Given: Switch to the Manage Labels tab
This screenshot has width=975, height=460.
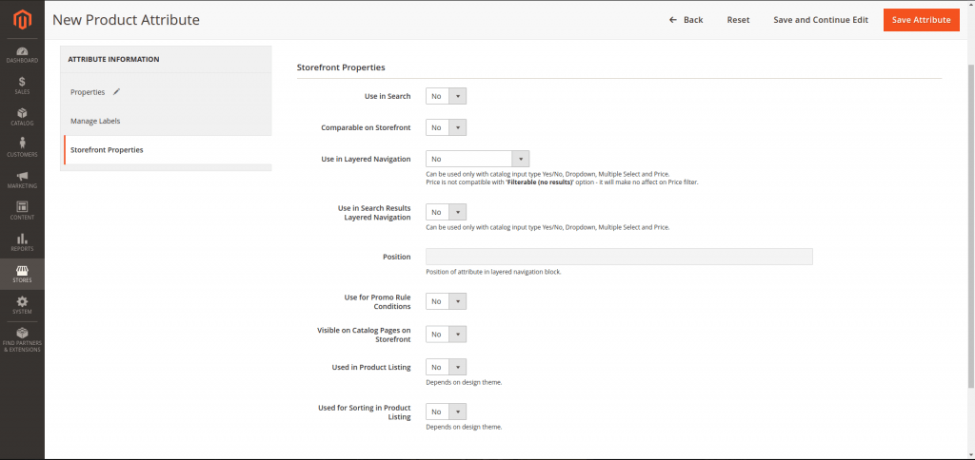Looking at the screenshot, I should tap(95, 121).
